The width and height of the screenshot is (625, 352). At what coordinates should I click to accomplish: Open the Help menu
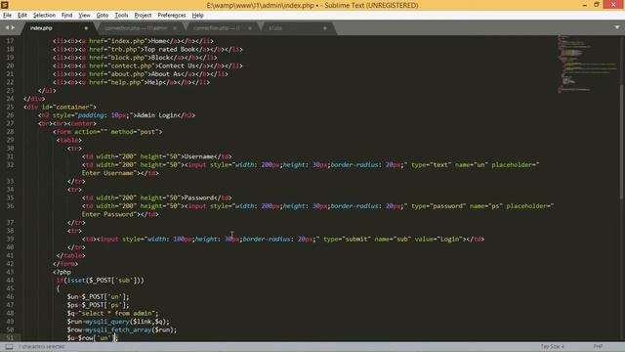tap(197, 16)
